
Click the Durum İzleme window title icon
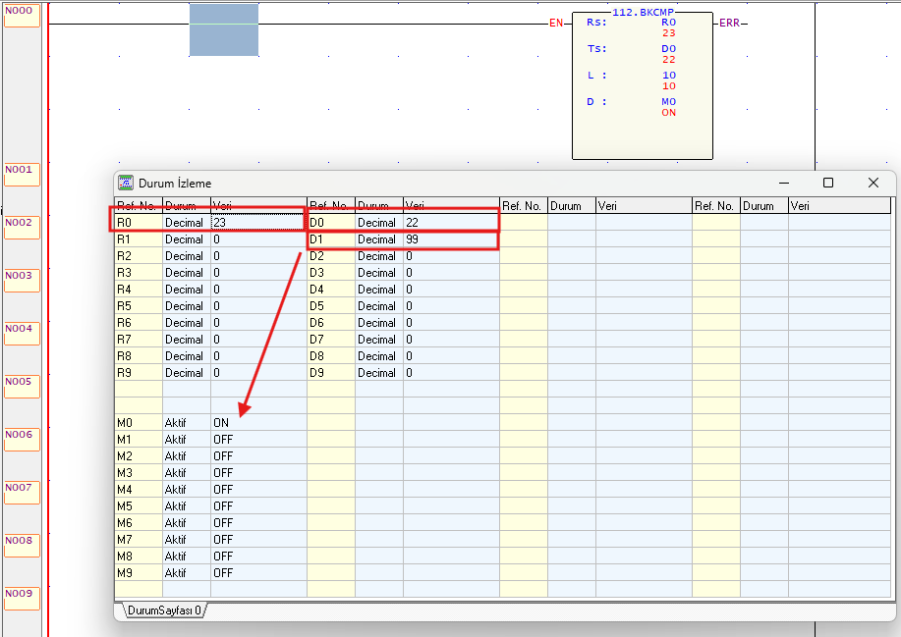point(126,184)
